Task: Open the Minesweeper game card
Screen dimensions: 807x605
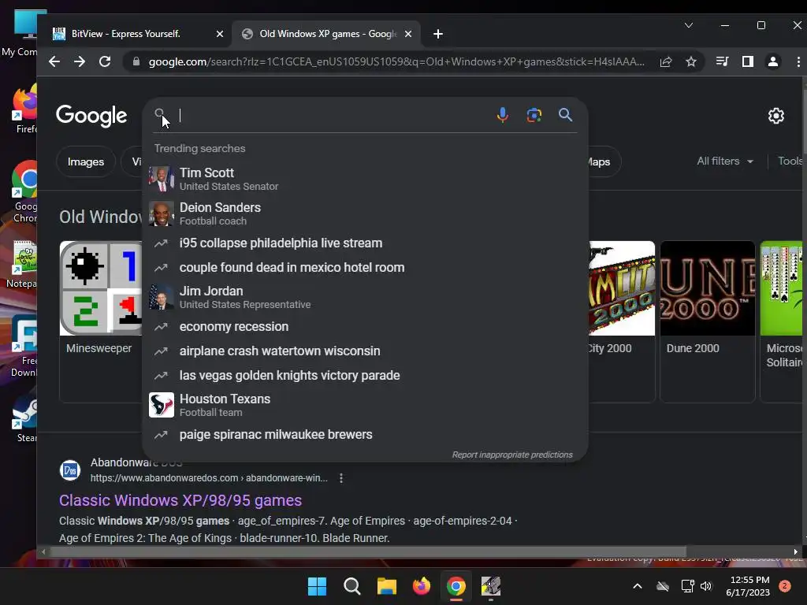Action: 101,321
